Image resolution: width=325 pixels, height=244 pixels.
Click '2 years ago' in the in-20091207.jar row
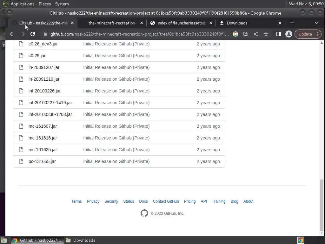pyautogui.click(x=208, y=67)
